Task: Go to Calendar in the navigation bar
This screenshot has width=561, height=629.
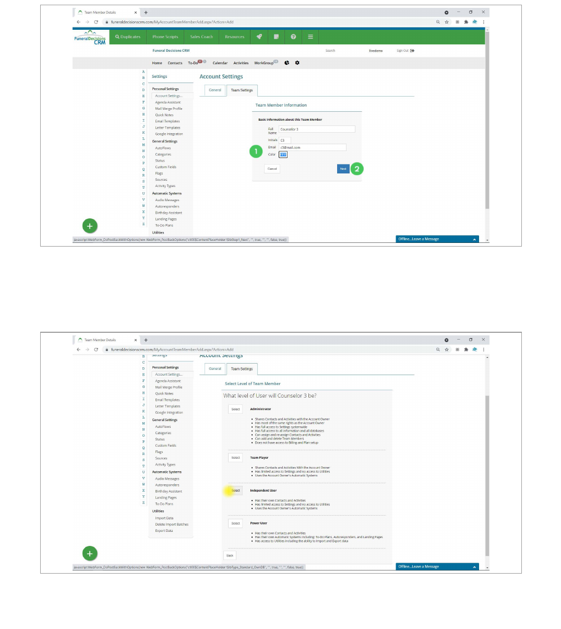Action: (220, 63)
